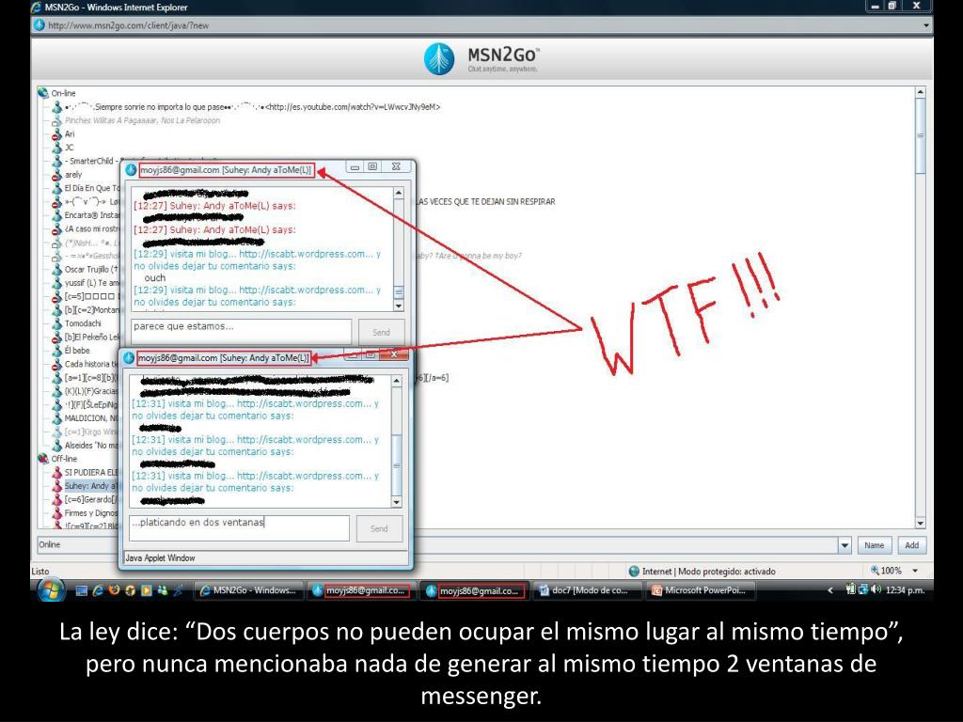This screenshot has height=722, width=963.
Task: Open the MSN2Go - Windows taskbar button
Action: [x=248, y=590]
